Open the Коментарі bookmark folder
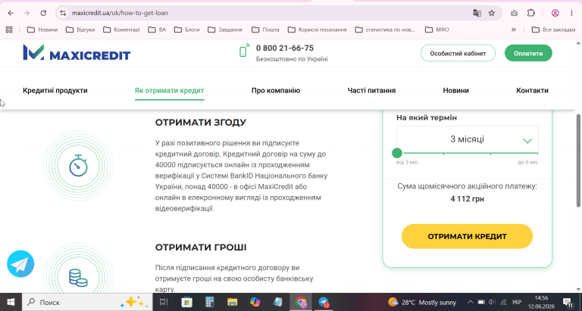 point(121,30)
